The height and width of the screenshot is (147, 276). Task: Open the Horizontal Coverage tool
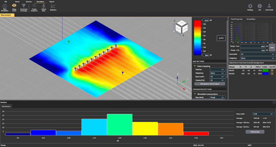click(24, 6)
